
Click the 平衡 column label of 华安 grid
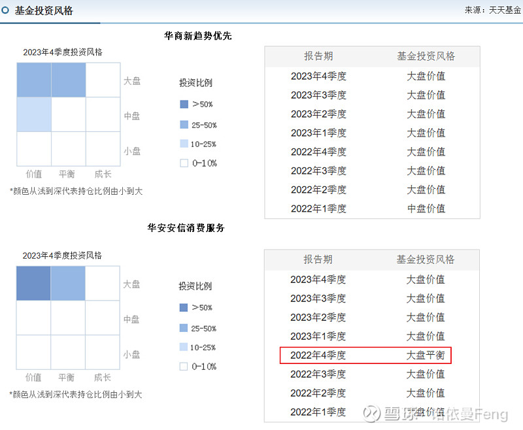tap(66, 377)
